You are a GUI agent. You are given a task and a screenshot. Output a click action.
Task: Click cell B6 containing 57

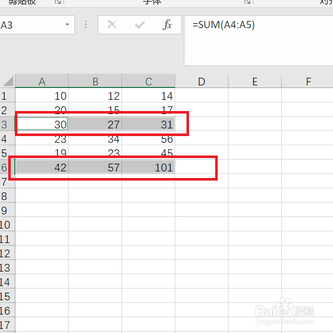[95, 167]
